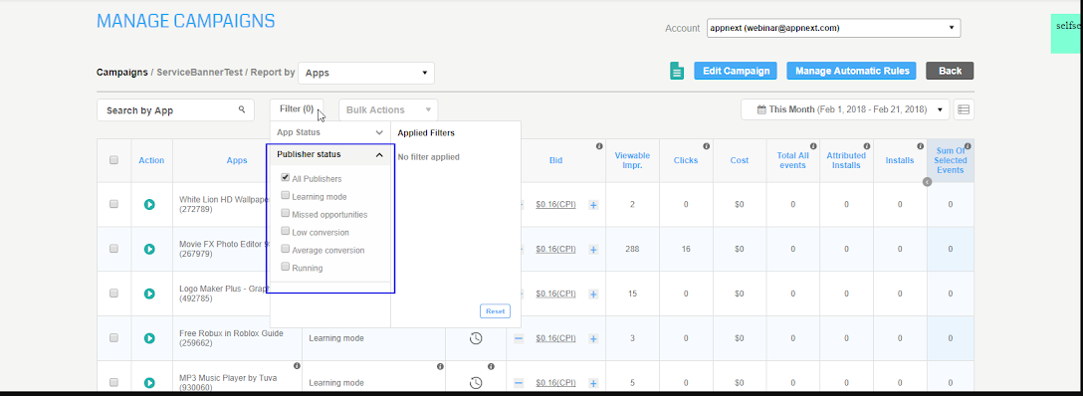Click the info icon above Attributed Installs column
Viewport: 1083px width, 396px height.
[x=866, y=146]
